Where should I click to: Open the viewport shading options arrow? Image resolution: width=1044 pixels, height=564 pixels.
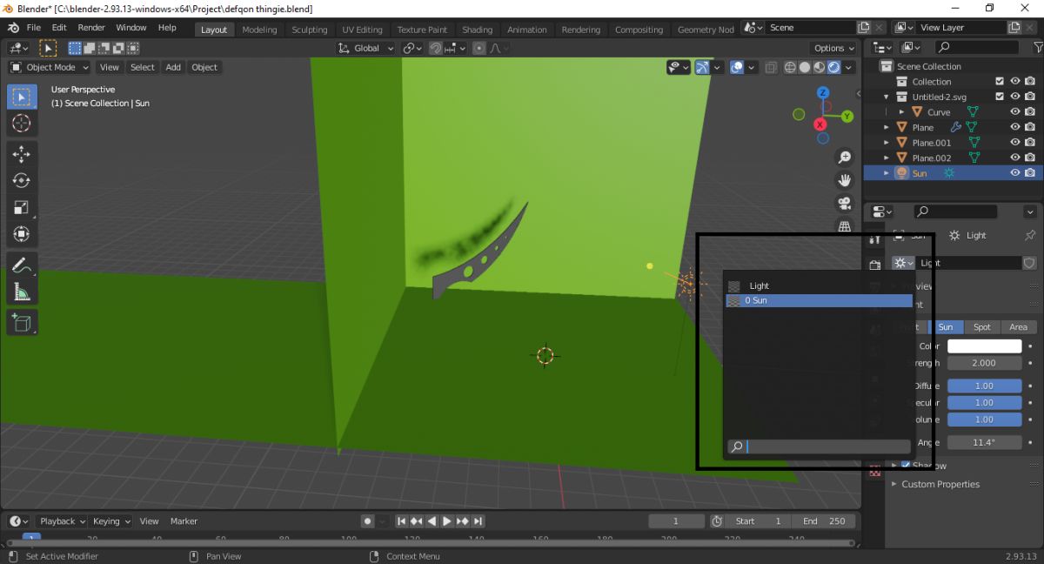[x=848, y=67]
